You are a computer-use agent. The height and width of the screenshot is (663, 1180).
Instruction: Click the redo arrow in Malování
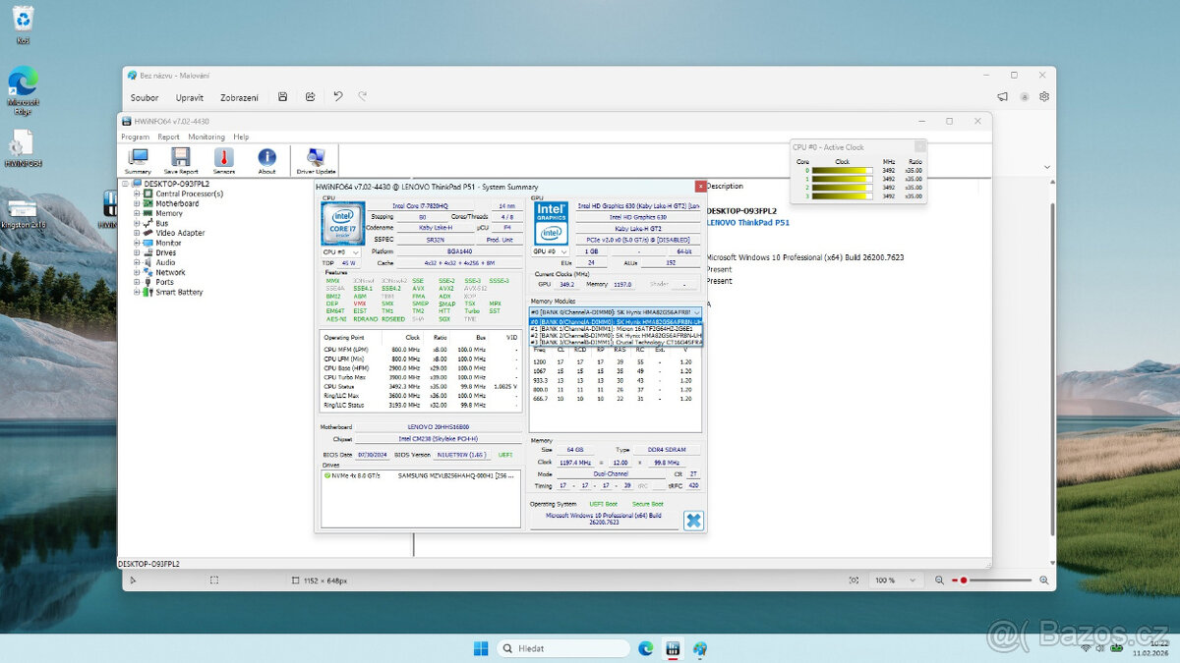[363, 97]
